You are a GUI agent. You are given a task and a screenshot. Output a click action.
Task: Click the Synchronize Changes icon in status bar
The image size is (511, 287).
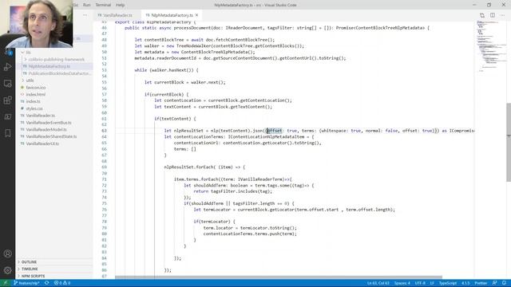point(47,283)
